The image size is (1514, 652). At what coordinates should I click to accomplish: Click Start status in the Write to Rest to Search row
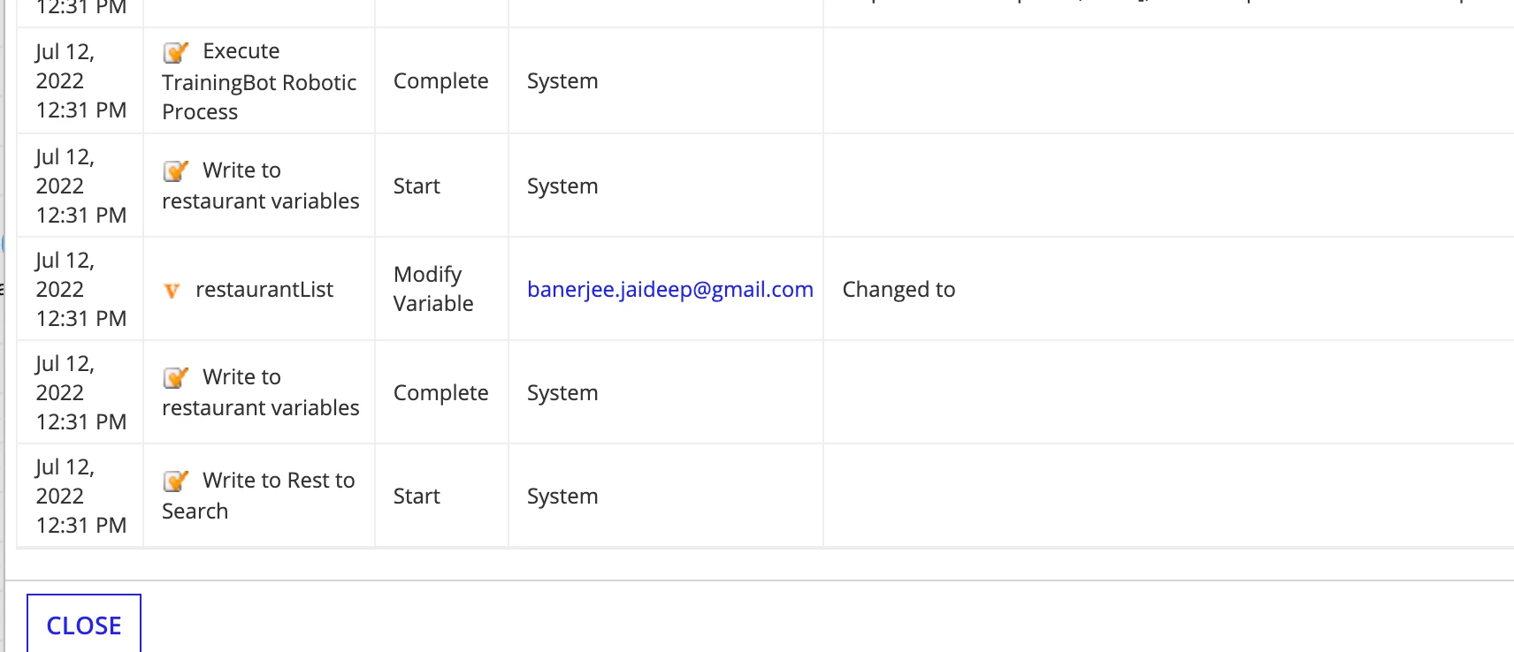pos(417,496)
